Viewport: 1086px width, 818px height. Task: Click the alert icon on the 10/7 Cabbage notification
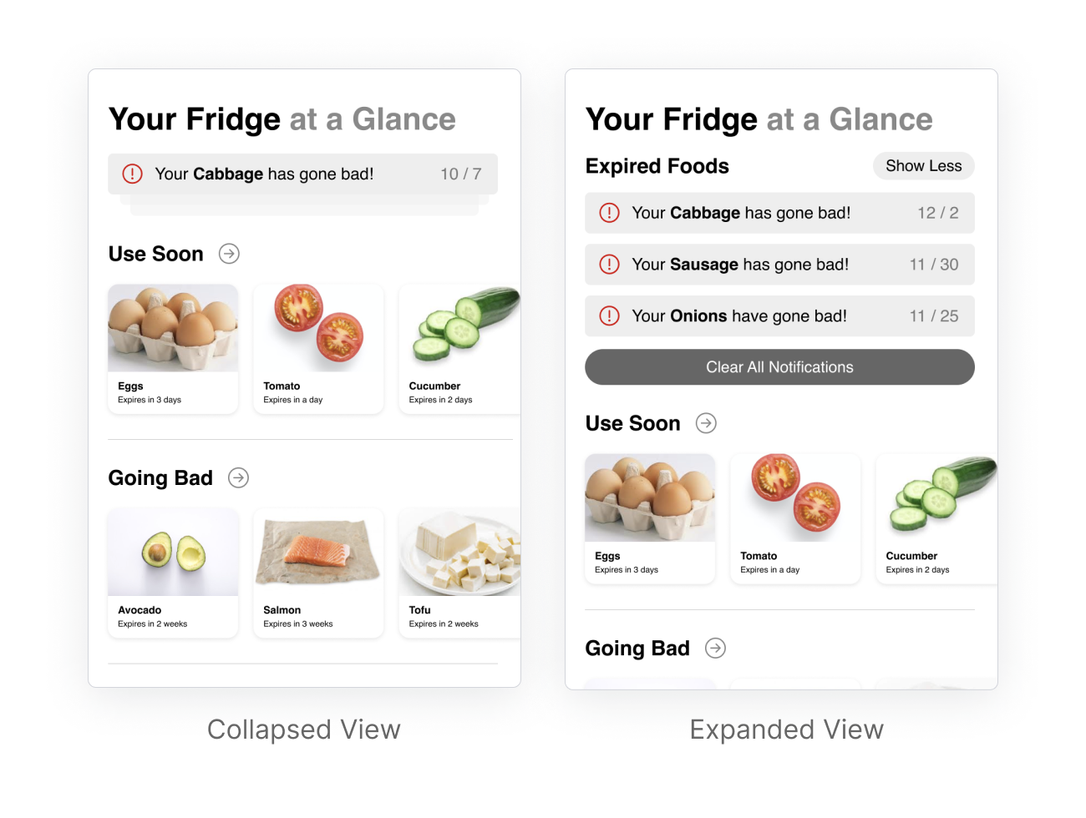coord(132,174)
